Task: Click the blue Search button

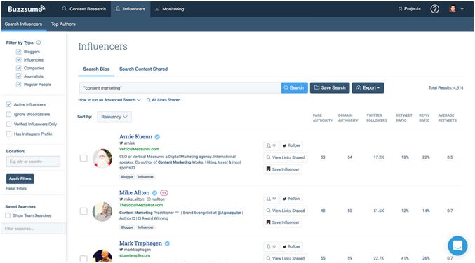Action: (294, 87)
